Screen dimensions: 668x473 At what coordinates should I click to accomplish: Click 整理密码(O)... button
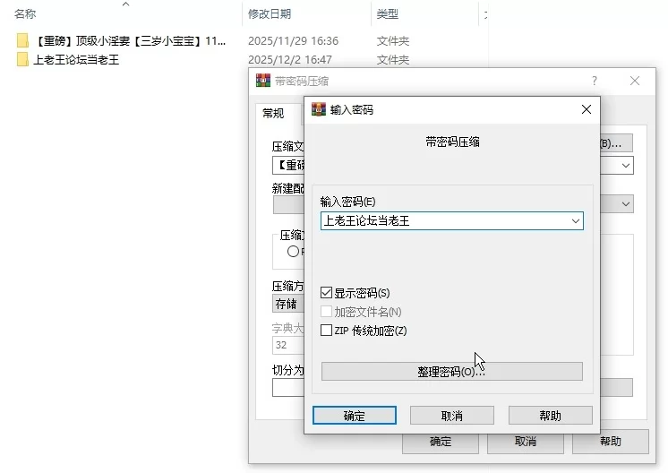[x=452, y=372]
